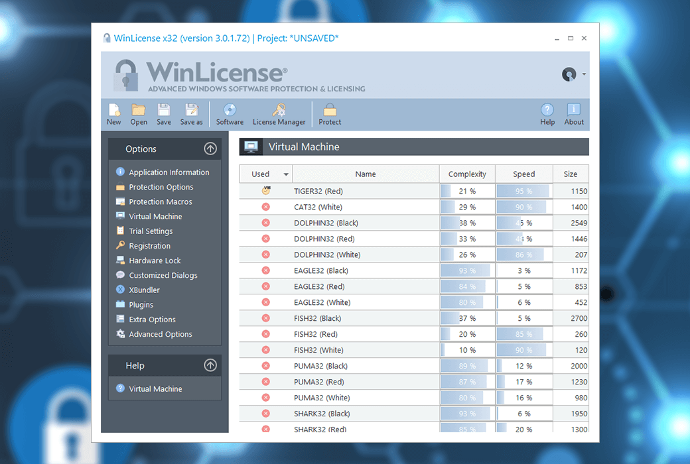View the About information icon
Viewport: 690px width, 464px height.
[573, 113]
